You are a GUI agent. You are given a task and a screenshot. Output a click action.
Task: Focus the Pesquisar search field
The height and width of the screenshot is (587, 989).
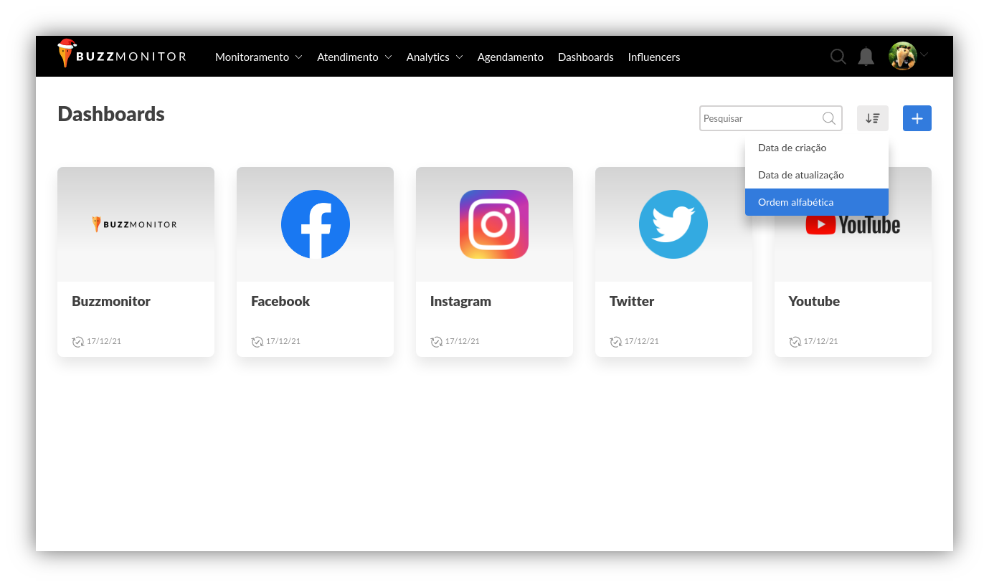761,118
